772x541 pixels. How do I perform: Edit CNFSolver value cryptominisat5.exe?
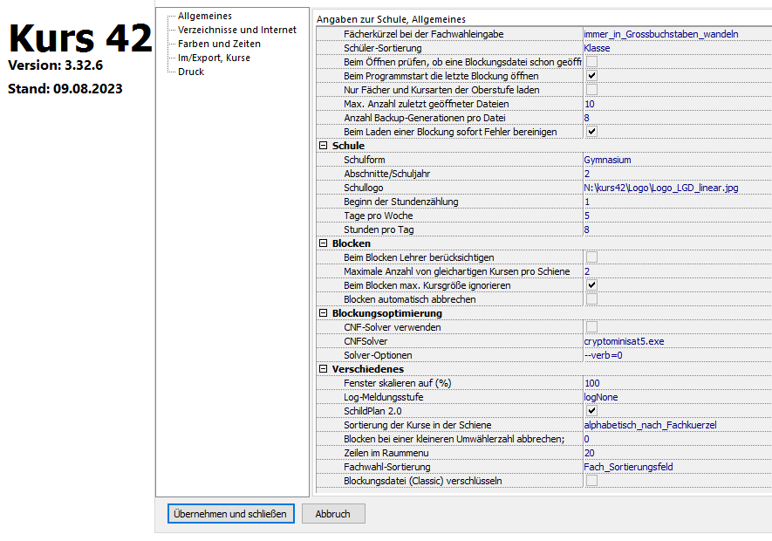(x=678, y=341)
